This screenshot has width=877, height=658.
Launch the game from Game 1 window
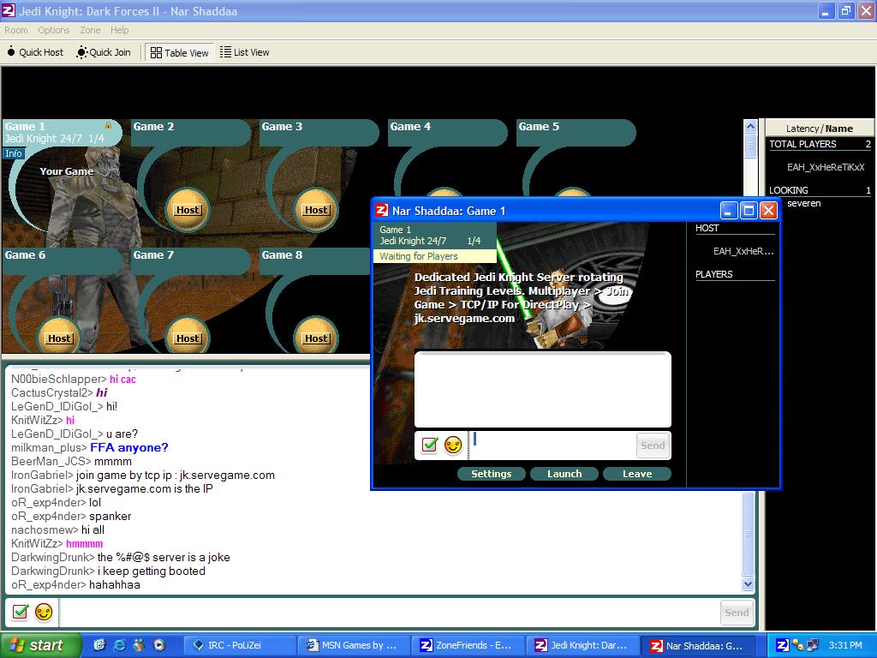[564, 474]
